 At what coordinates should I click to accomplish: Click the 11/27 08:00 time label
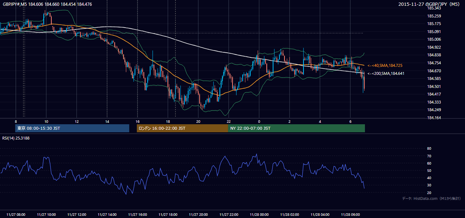[x=16, y=215]
